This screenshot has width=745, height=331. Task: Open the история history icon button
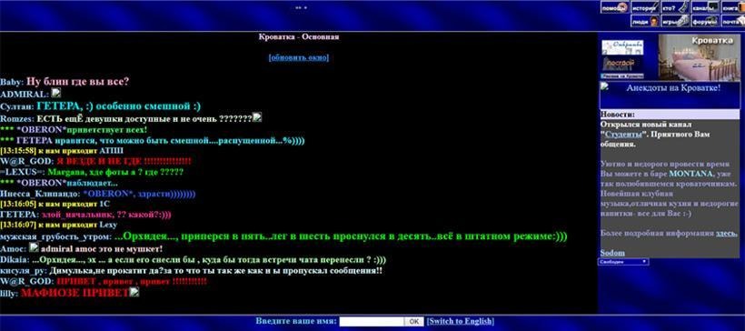pyautogui.click(x=645, y=7)
